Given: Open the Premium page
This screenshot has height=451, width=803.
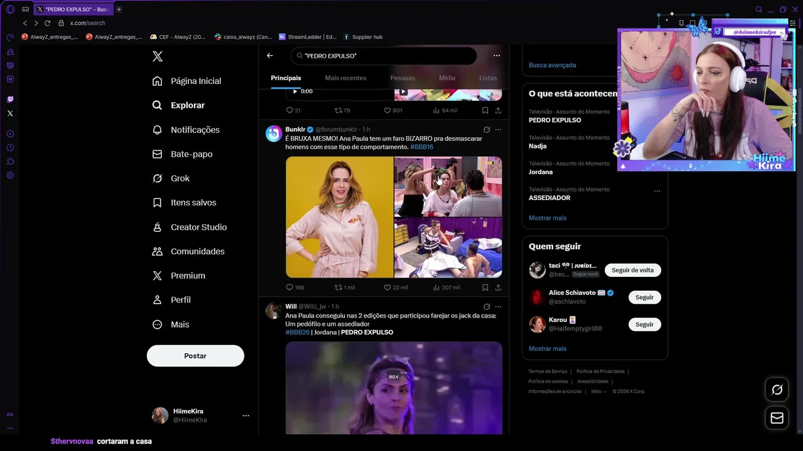Looking at the screenshot, I should (x=179, y=276).
